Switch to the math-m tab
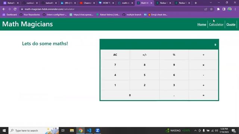The width and height of the screenshot is (239, 134). click(x=125, y=3)
